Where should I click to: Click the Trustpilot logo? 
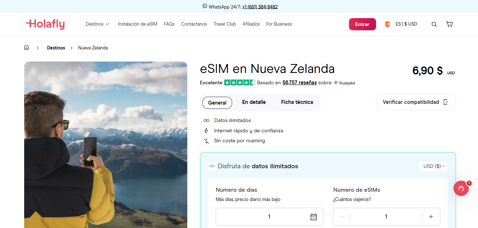pos(344,83)
